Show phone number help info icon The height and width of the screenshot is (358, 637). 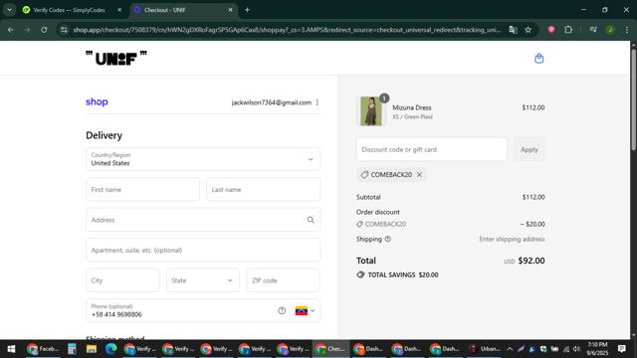tap(282, 310)
